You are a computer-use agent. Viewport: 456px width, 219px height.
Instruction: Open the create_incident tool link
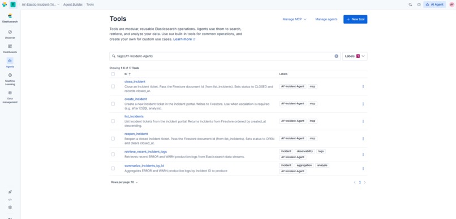[x=136, y=99]
